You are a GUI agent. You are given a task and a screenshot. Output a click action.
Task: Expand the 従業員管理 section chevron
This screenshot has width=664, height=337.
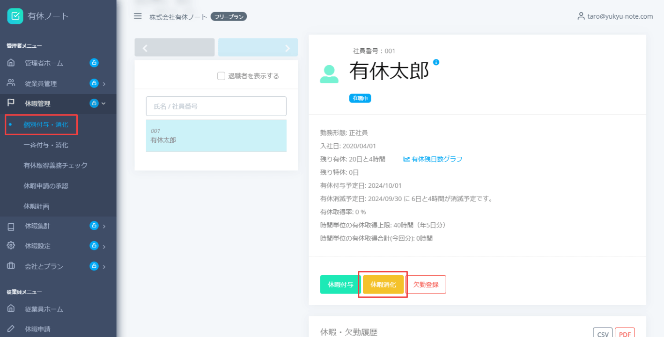[x=104, y=83]
